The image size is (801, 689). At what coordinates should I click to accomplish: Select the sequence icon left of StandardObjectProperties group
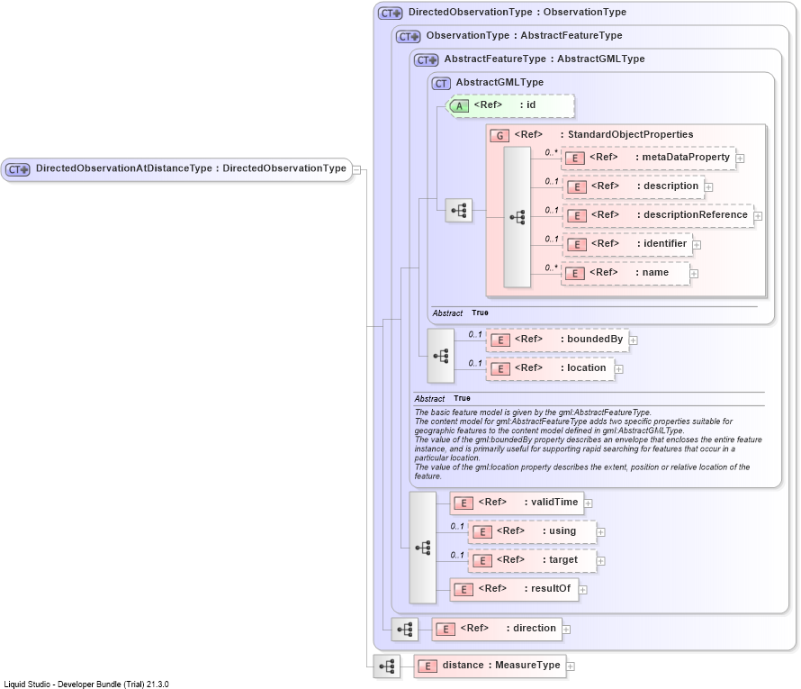459,211
